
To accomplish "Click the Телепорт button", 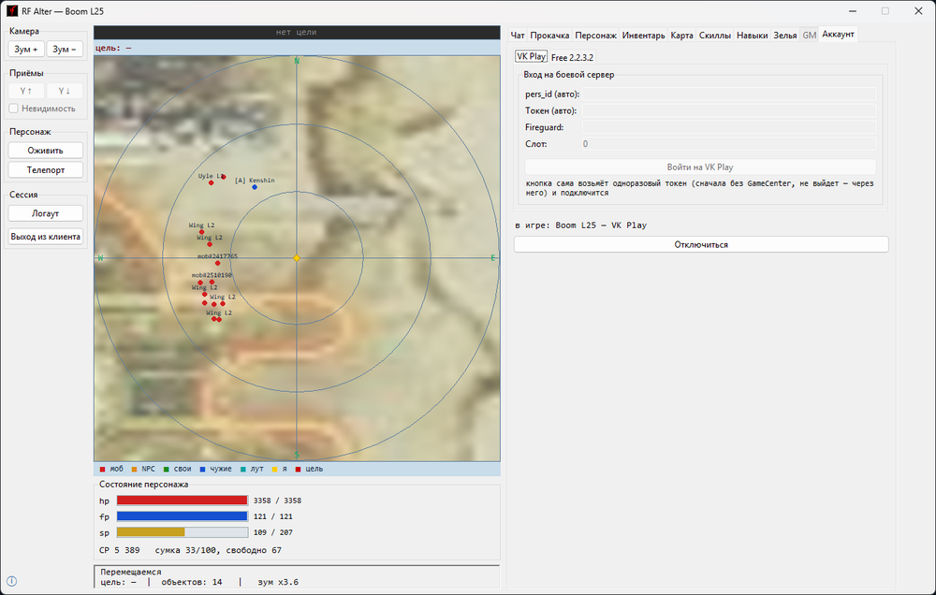I will pos(45,170).
